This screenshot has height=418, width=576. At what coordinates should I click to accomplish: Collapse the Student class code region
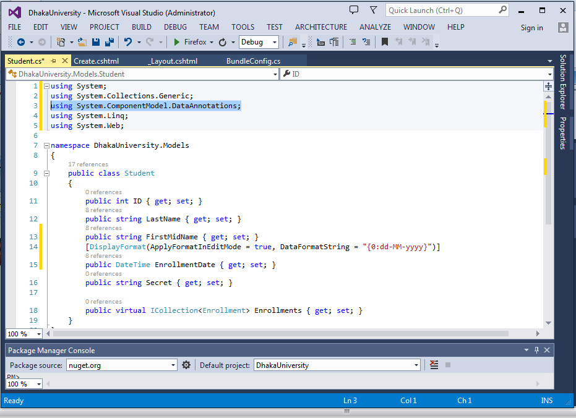click(x=47, y=174)
